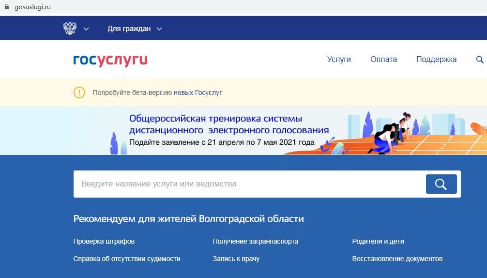Click the blue search button with magnifier
The height and width of the screenshot is (278, 487).
point(441,184)
